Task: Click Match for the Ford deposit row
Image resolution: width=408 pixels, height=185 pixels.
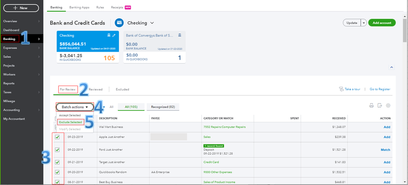Action: click(x=385, y=150)
